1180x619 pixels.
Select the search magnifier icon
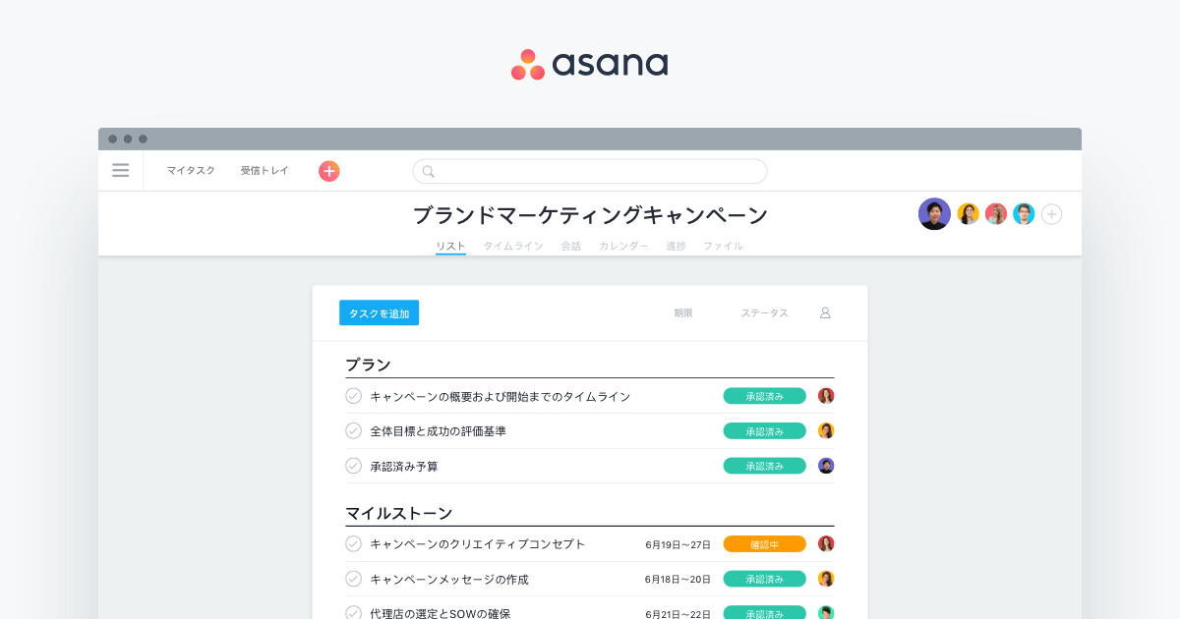coord(427,171)
